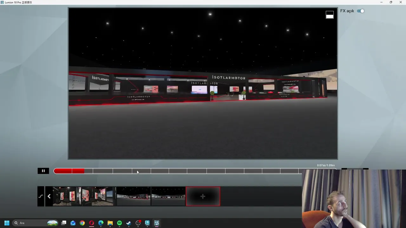The width and height of the screenshot is (406, 228).
Task: Open 3ds Max from the taskbar
Action: (147, 223)
